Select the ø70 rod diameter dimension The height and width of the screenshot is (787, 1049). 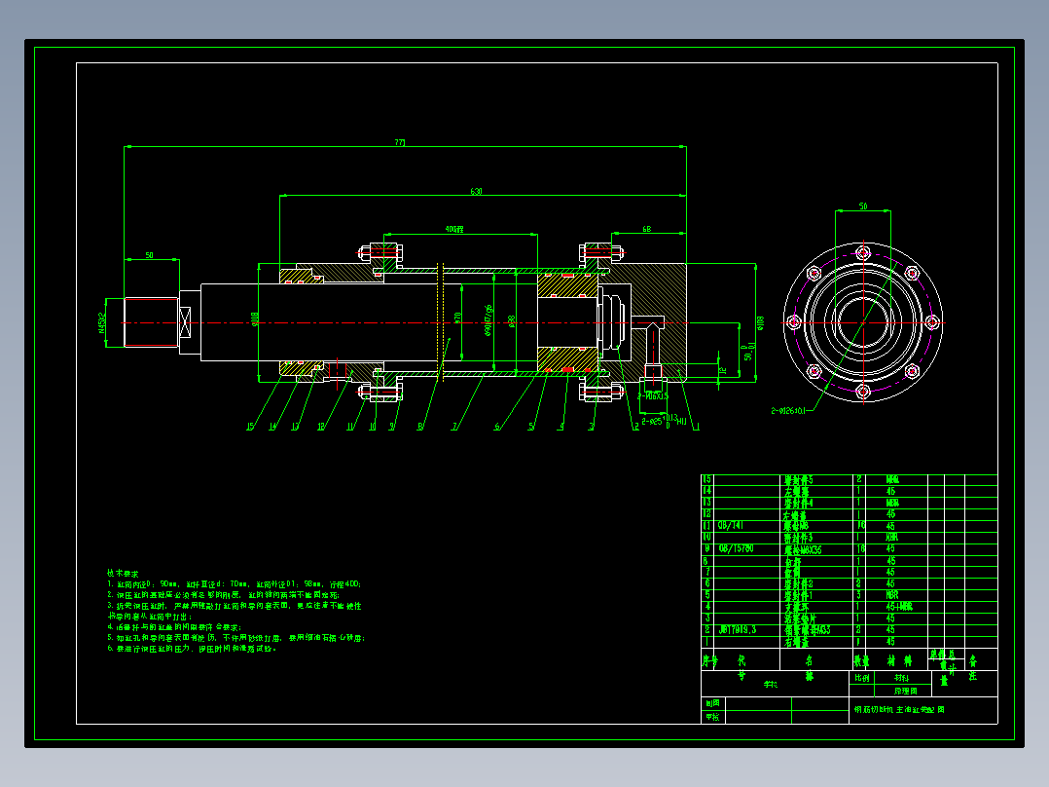[458, 317]
